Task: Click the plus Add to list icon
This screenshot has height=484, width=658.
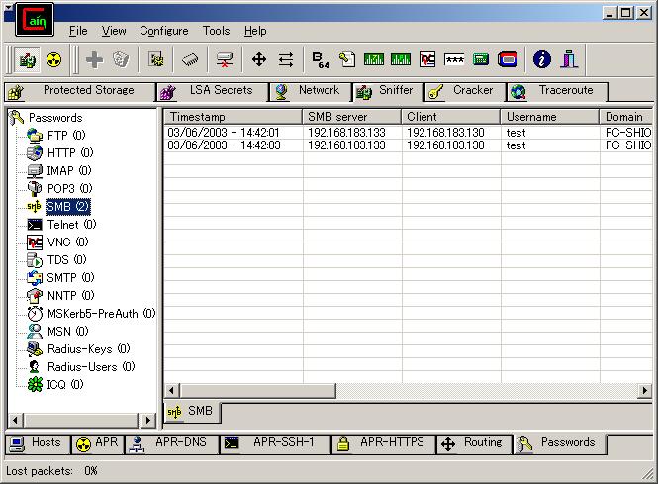Action: tap(94, 60)
